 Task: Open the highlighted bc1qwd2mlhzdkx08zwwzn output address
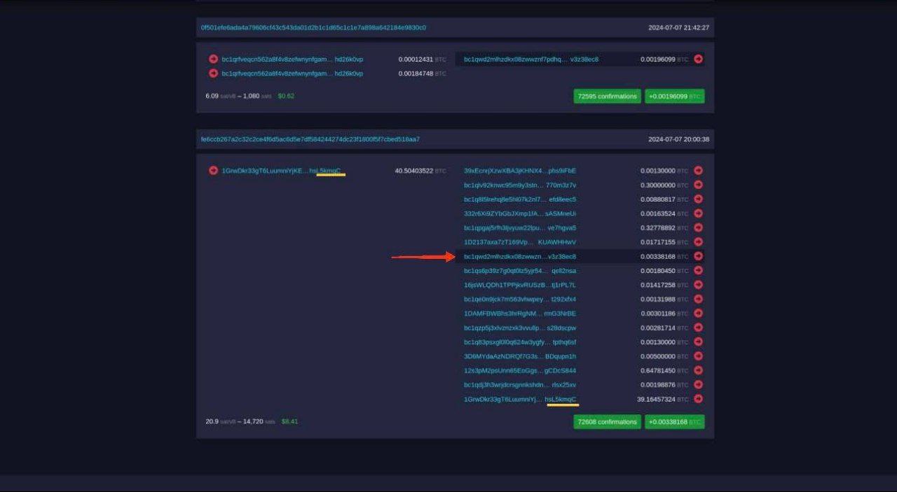519,257
